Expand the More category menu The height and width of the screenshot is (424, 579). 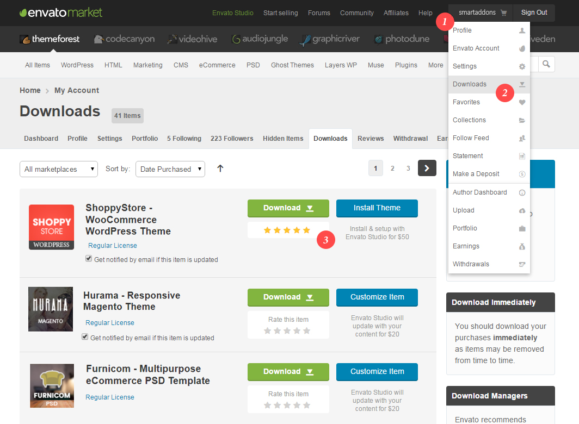(436, 65)
